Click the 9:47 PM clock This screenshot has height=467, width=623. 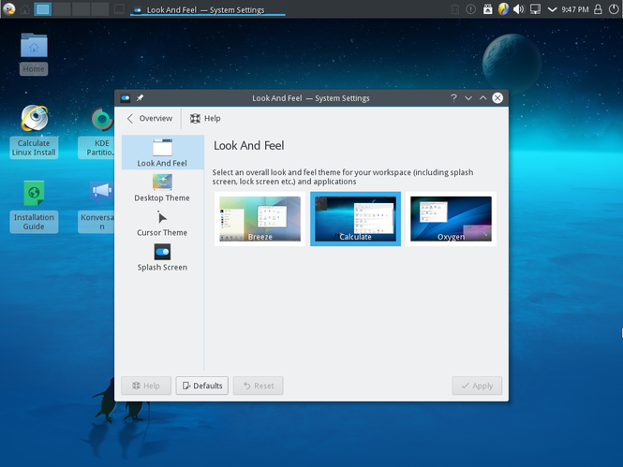(x=575, y=9)
